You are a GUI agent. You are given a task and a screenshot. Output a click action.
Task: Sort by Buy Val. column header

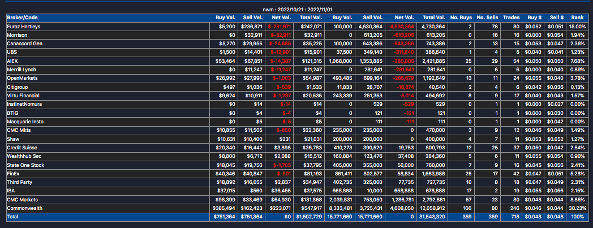(x=225, y=18)
